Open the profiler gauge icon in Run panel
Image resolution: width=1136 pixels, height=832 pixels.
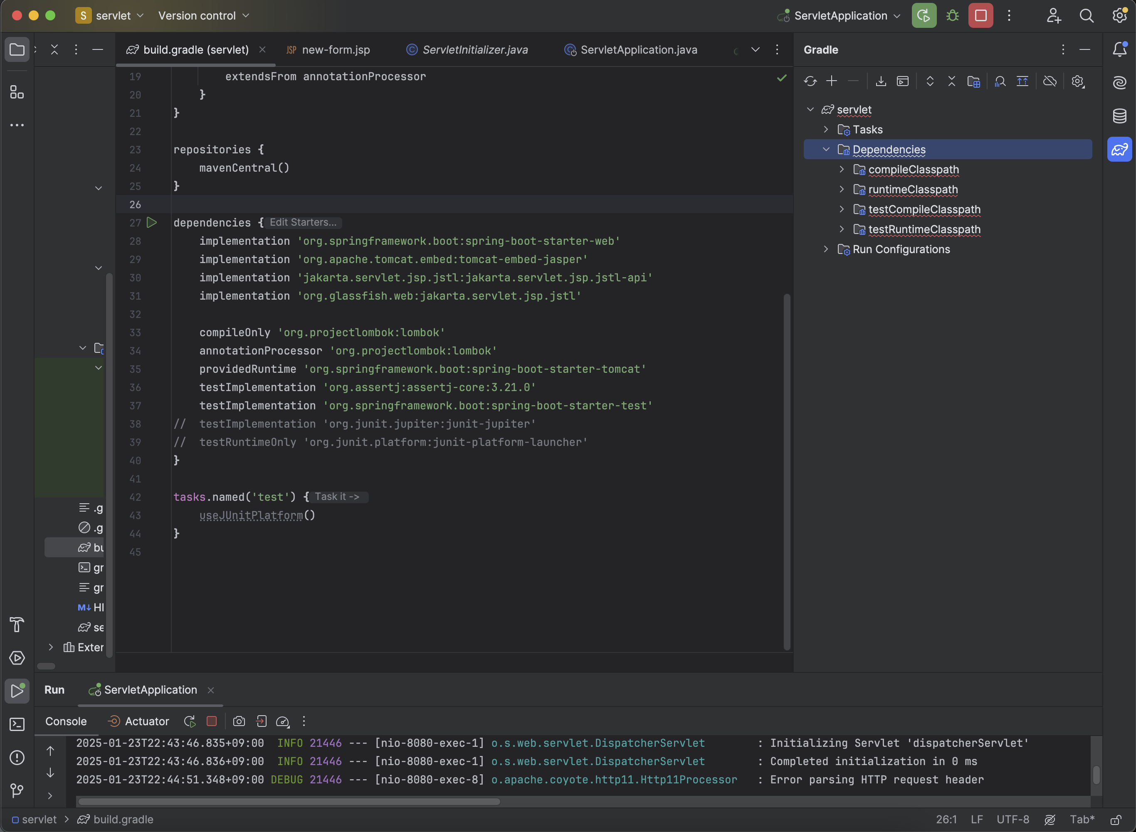[283, 721]
